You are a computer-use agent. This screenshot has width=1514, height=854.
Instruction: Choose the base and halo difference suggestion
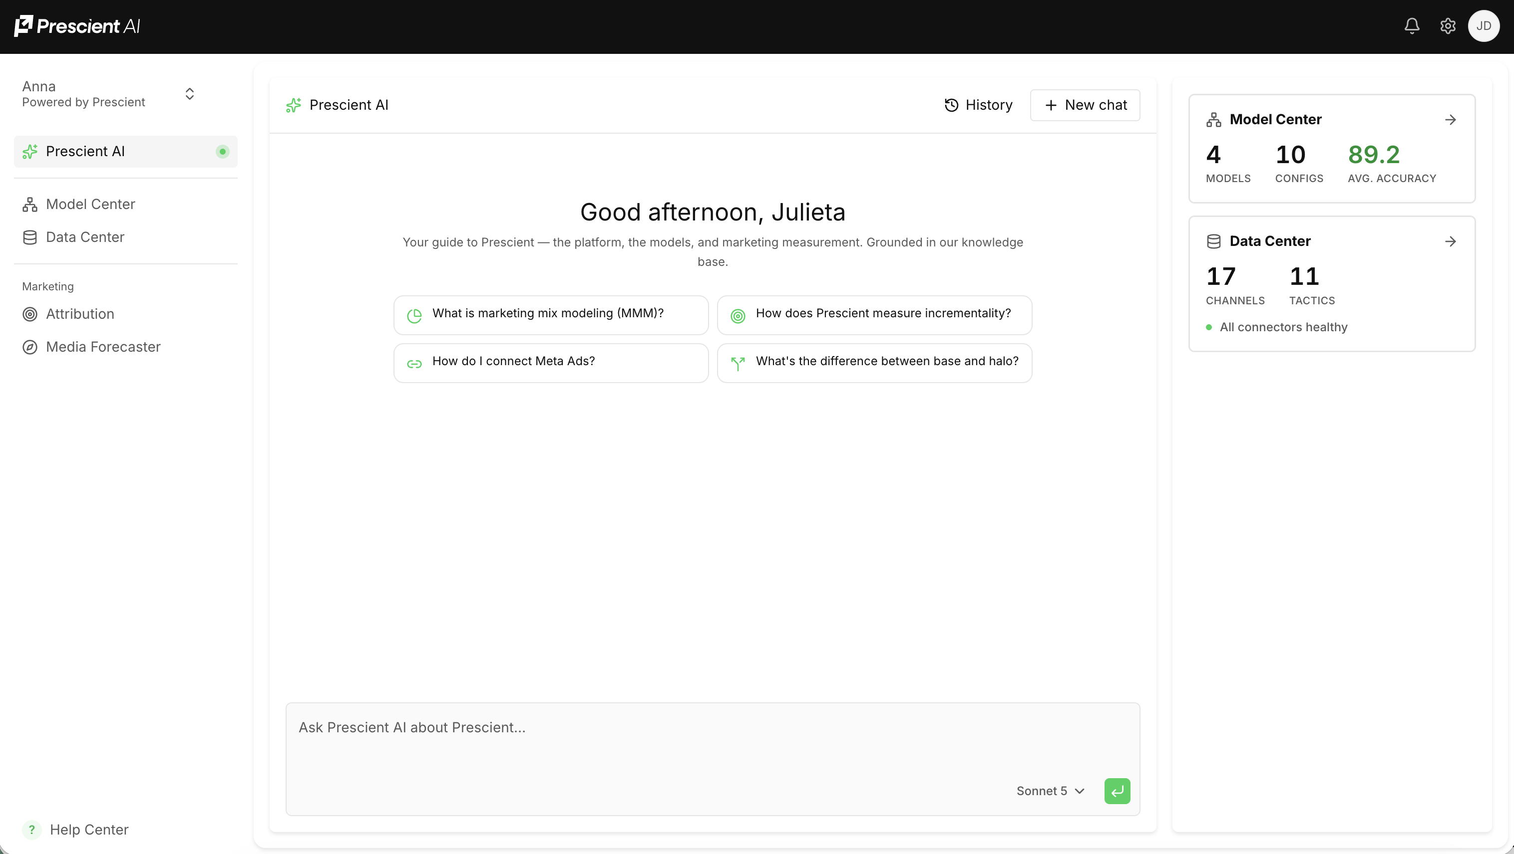(874, 363)
